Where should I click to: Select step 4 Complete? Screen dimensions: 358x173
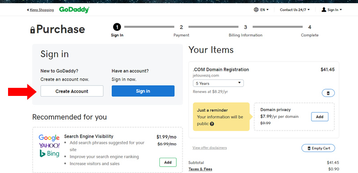310,30
